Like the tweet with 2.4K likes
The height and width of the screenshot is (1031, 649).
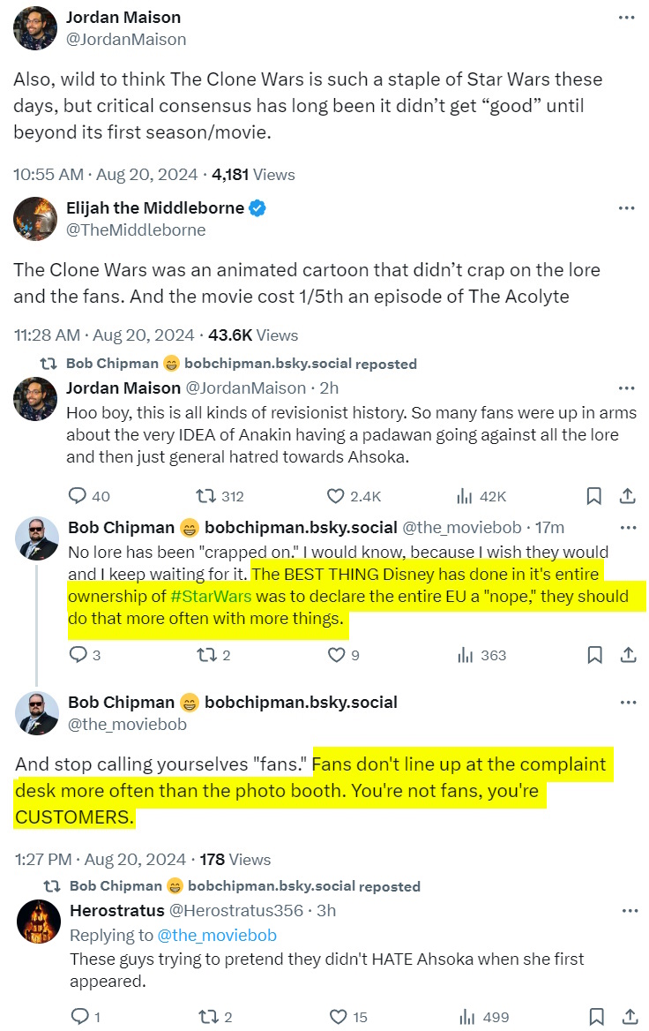(x=336, y=496)
